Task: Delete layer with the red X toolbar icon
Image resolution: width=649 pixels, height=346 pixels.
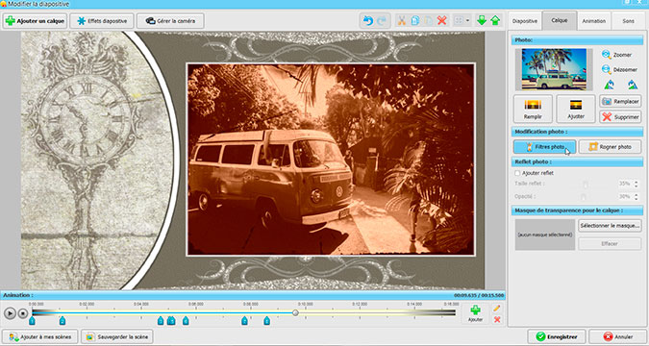Action: [x=441, y=21]
